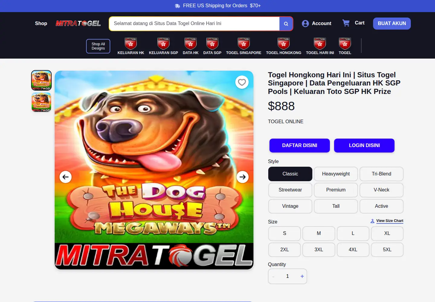
Task: Open the Account user icon
Action: tap(305, 24)
